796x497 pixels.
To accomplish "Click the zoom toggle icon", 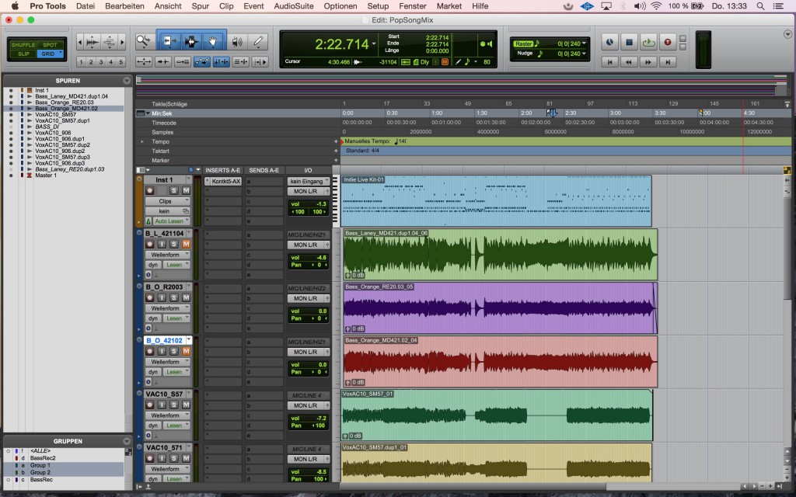I will click(144, 62).
